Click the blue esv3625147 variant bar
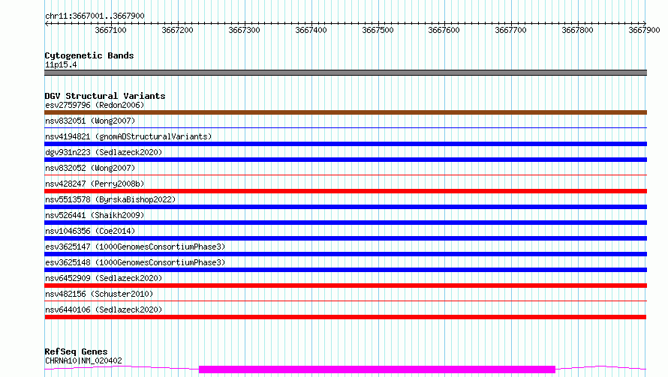The height and width of the screenshot is (377, 668). (345, 254)
